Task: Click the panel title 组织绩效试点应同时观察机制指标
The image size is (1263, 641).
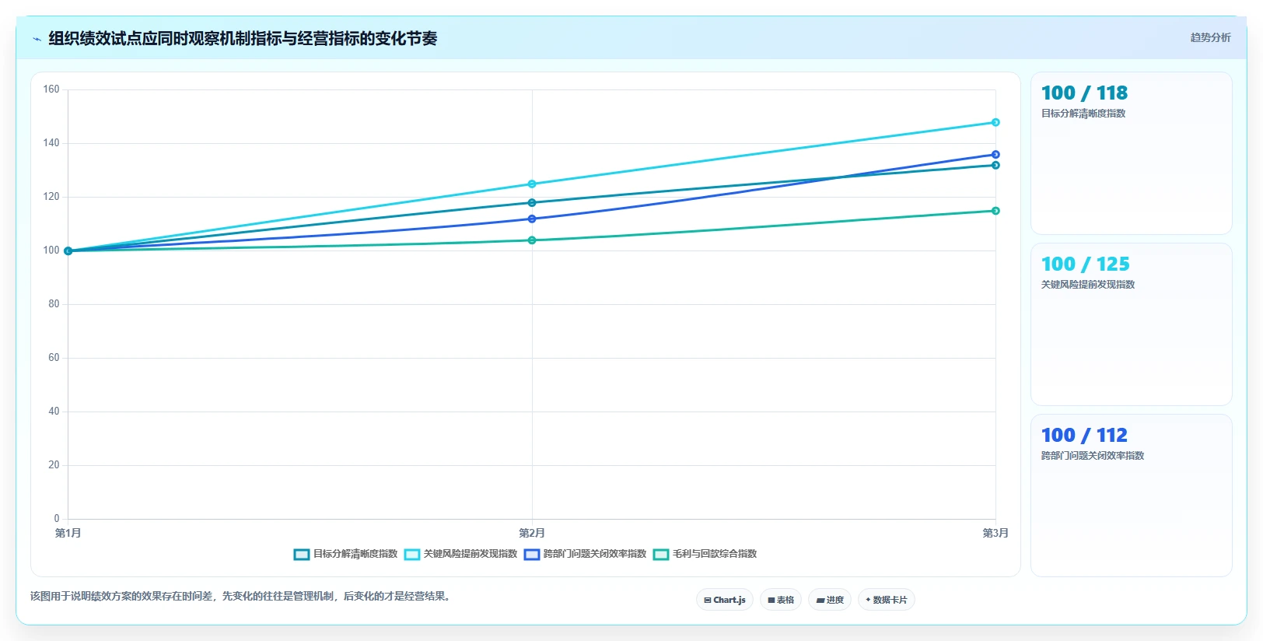Action: pyautogui.click(x=243, y=39)
